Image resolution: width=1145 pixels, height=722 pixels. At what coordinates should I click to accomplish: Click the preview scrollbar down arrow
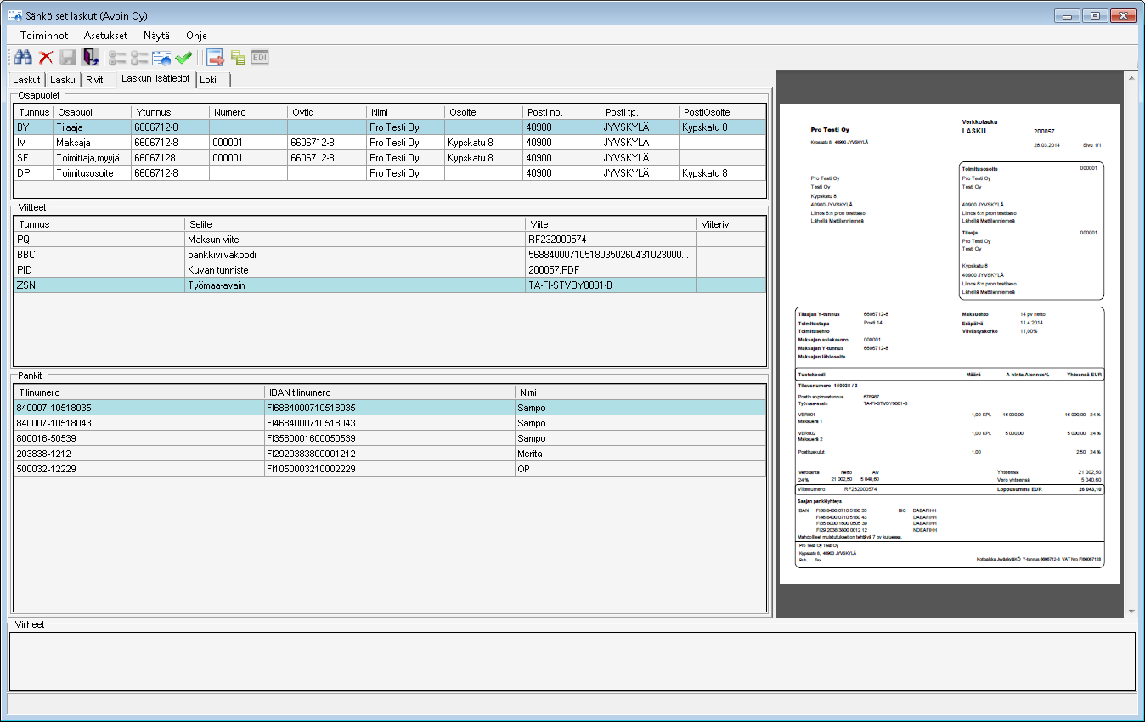1131,611
